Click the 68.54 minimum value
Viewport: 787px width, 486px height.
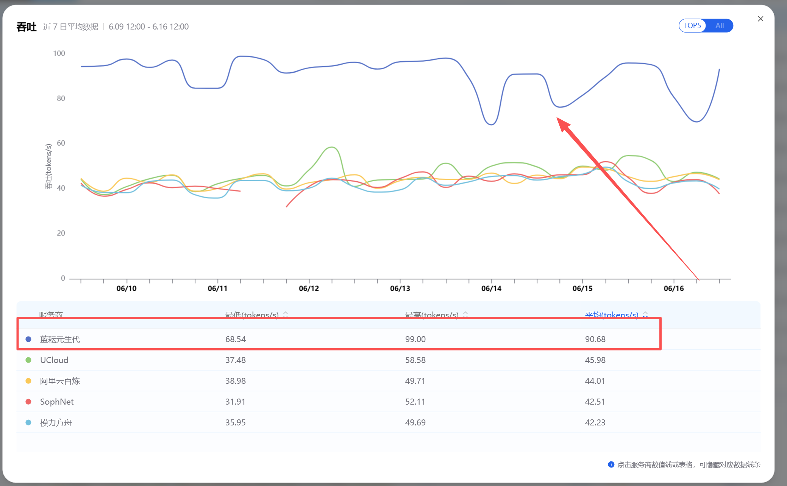tap(236, 339)
